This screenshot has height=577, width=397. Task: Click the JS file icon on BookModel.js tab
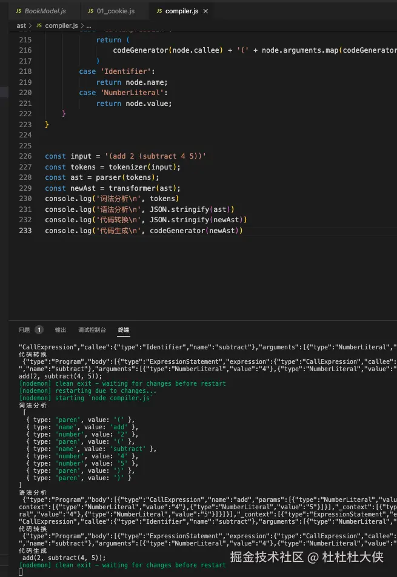click(x=18, y=11)
